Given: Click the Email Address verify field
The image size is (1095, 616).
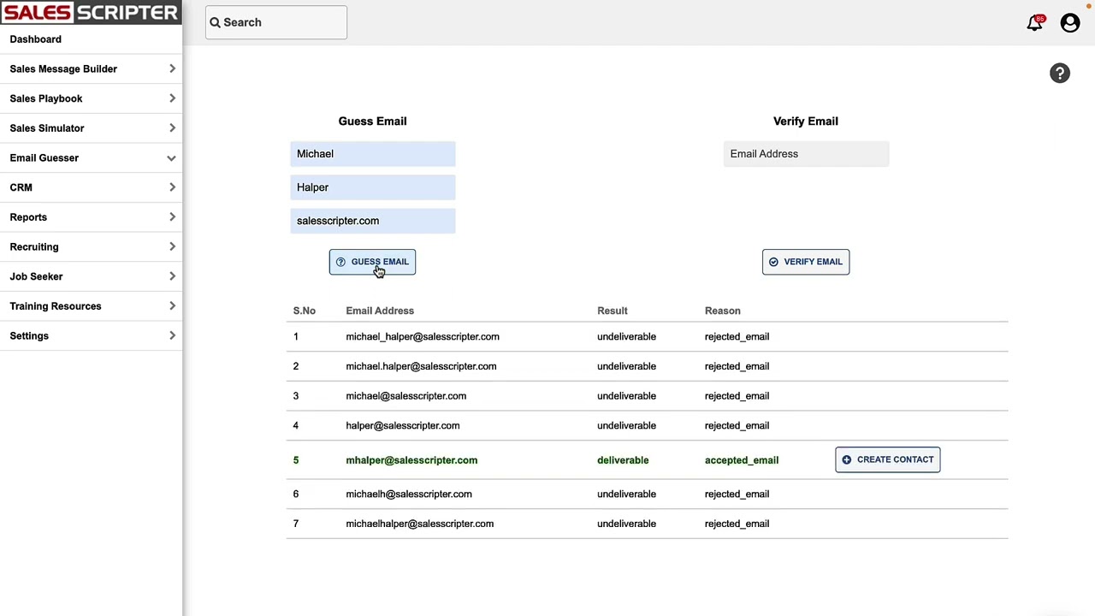Looking at the screenshot, I should pyautogui.click(x=806, y=154).
